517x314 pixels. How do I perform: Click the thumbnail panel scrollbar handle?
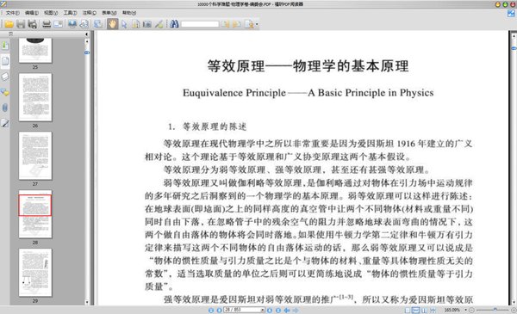coord(87,52)
